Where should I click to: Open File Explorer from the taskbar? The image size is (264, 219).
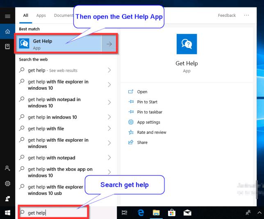point(156,213)
